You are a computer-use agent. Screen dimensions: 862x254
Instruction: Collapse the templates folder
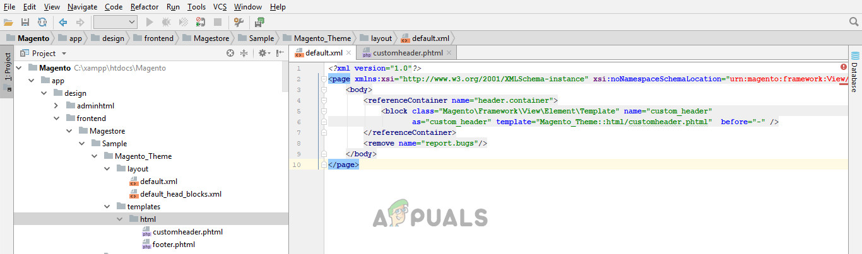[x=107, y=207]
